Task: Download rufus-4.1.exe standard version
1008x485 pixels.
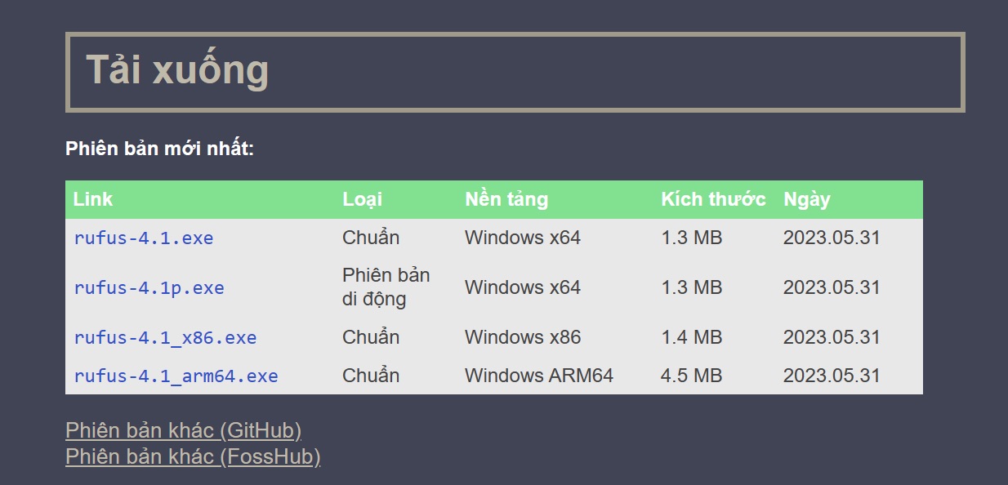Action: coord(143,238)
